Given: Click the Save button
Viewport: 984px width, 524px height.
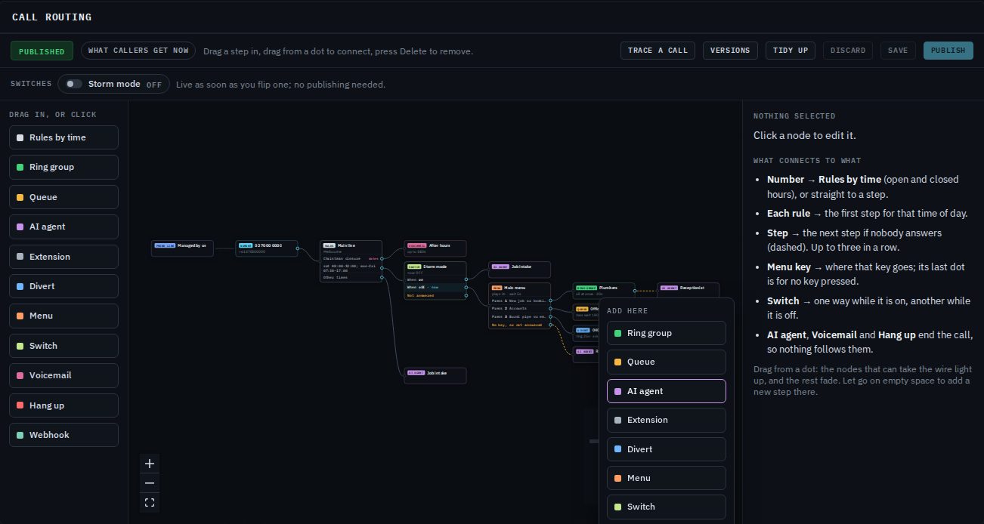Looking at the screenshot, I should (x=898, y=51).
